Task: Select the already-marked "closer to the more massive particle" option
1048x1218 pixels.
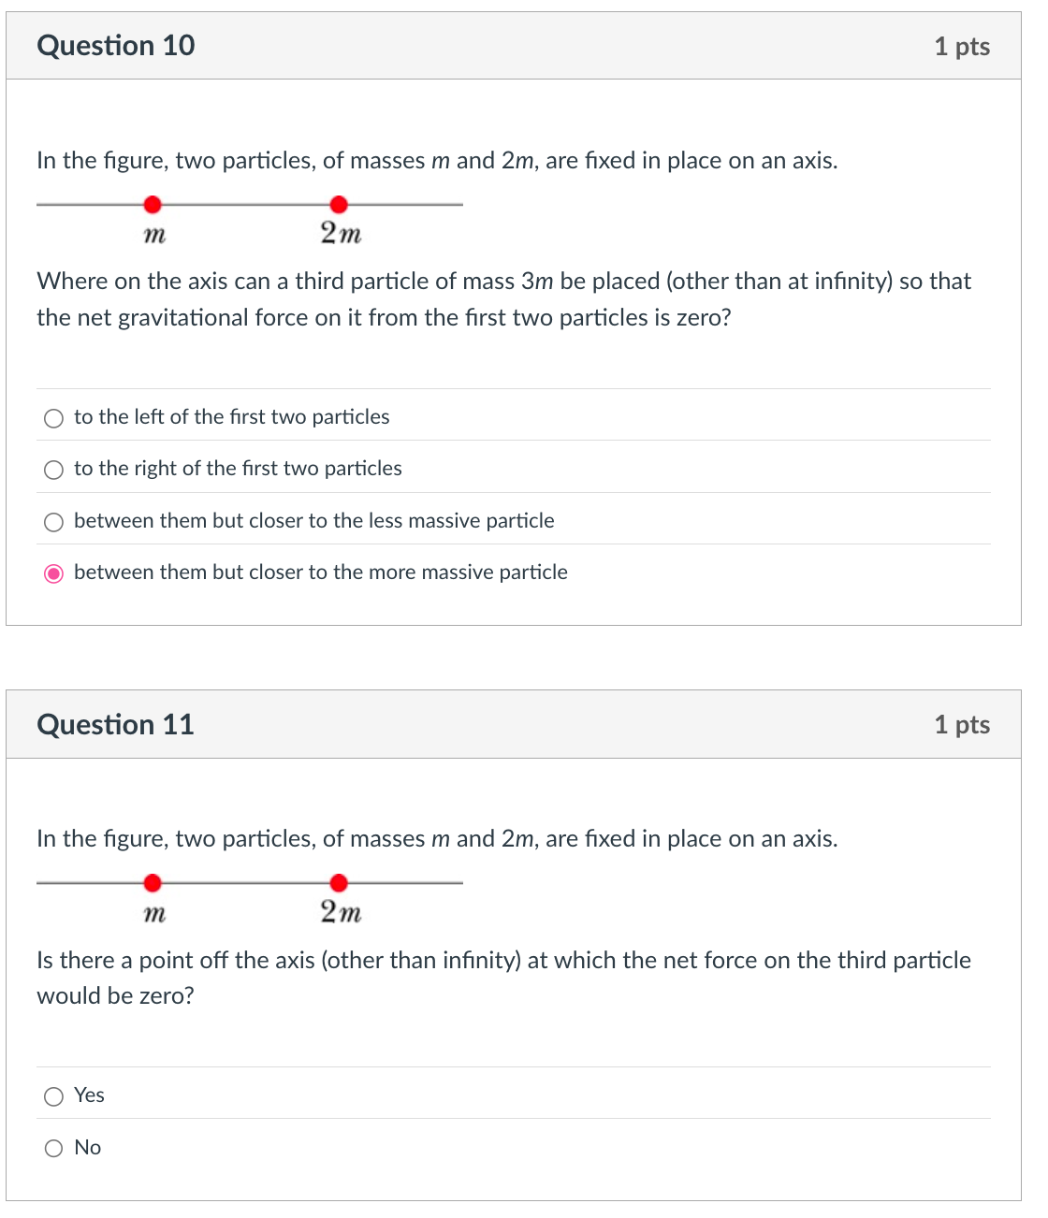Action: (53, 573)
